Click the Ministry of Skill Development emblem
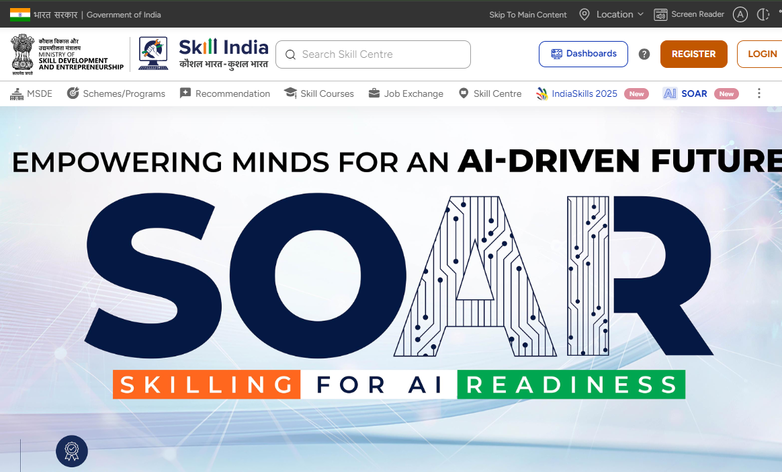 point(22,53)
